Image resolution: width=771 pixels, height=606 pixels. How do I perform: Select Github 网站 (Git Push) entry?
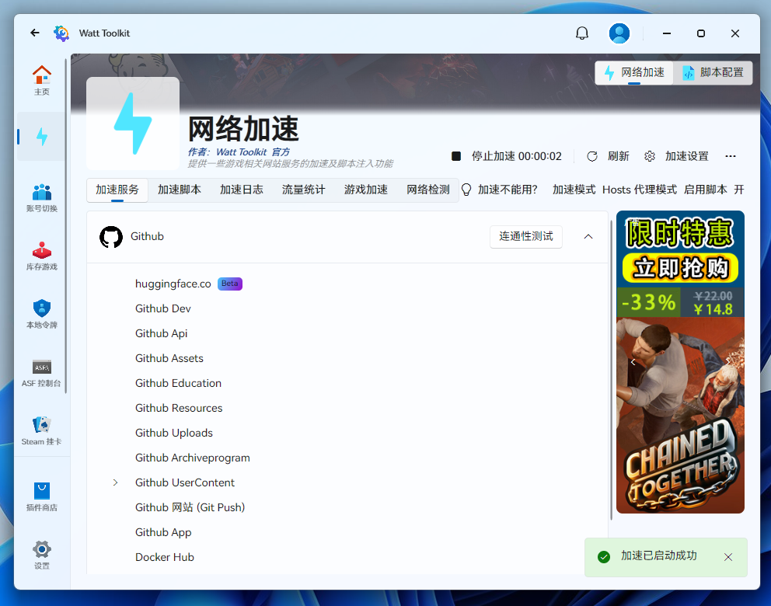(190, 507)
